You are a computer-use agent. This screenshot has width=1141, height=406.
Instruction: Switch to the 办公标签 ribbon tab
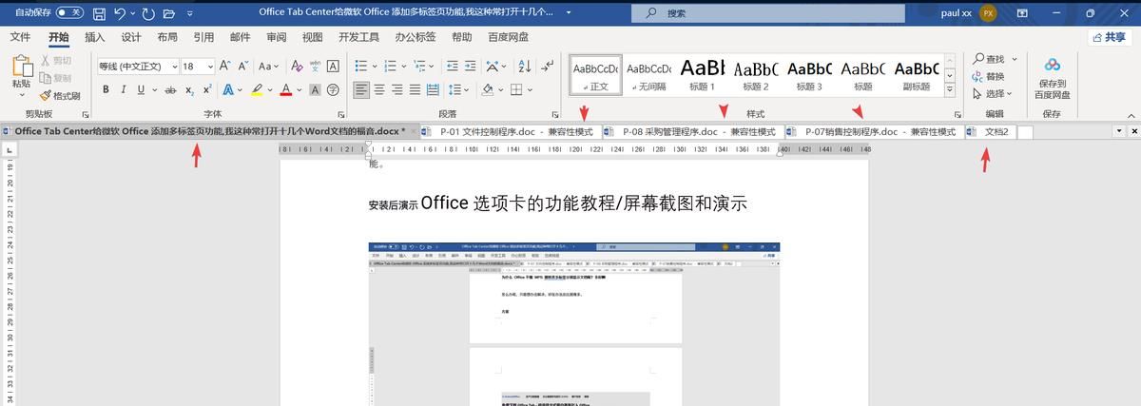coord(416,37)
